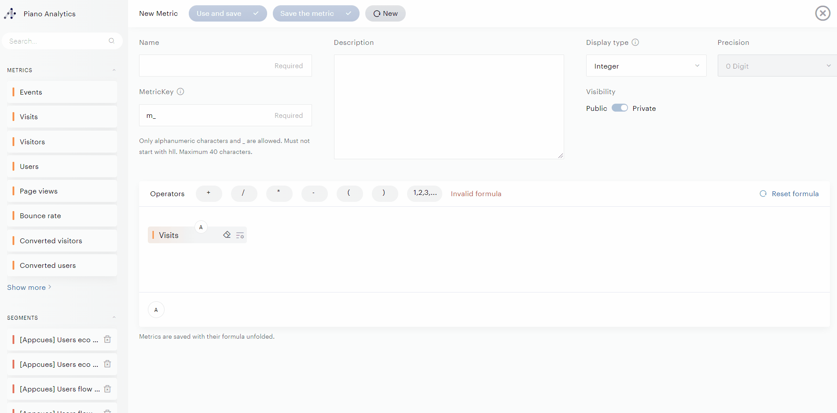Collapse the Segments section

coord(114,318)
